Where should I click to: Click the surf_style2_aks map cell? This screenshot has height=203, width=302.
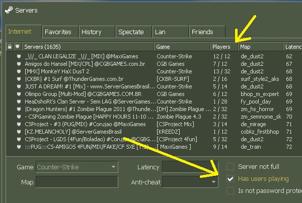(260, 79)
